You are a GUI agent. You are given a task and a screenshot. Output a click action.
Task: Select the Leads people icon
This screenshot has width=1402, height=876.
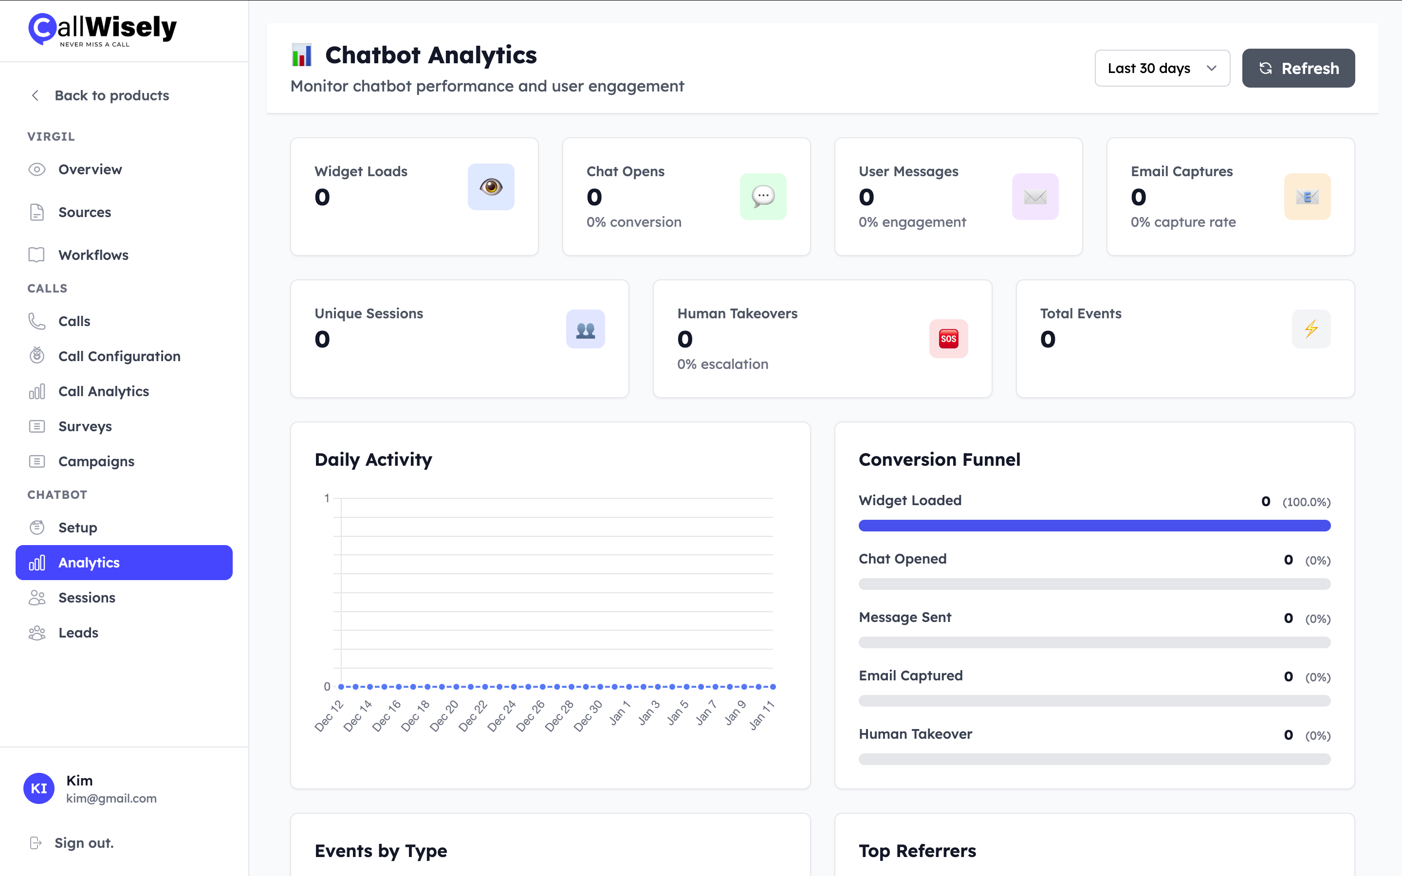tap(37, 633)
